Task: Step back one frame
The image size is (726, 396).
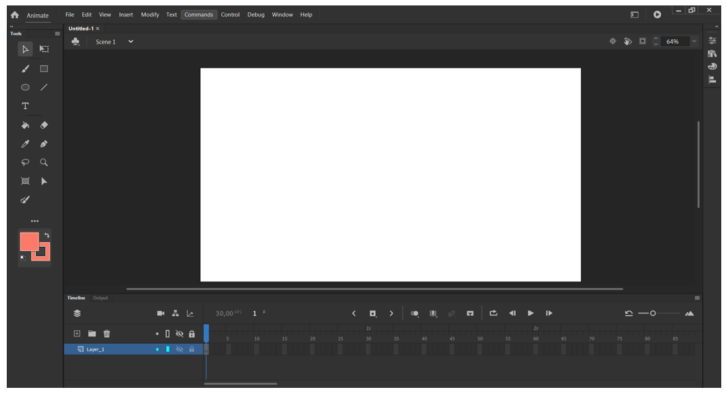Action: tap(512, 313)
